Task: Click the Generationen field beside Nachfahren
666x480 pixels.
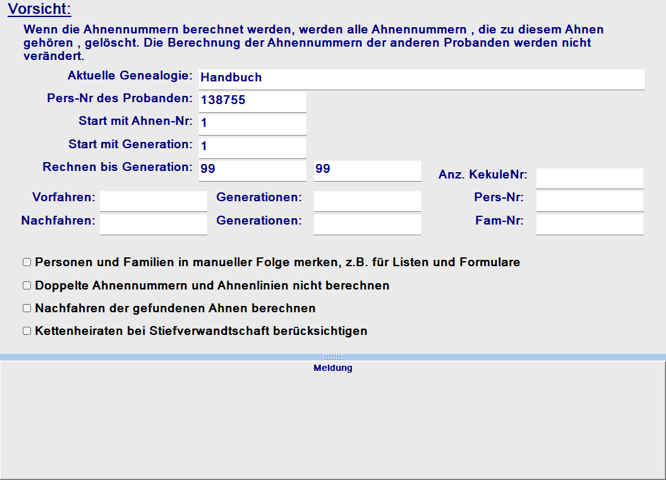Action: (x=367, y=224)
